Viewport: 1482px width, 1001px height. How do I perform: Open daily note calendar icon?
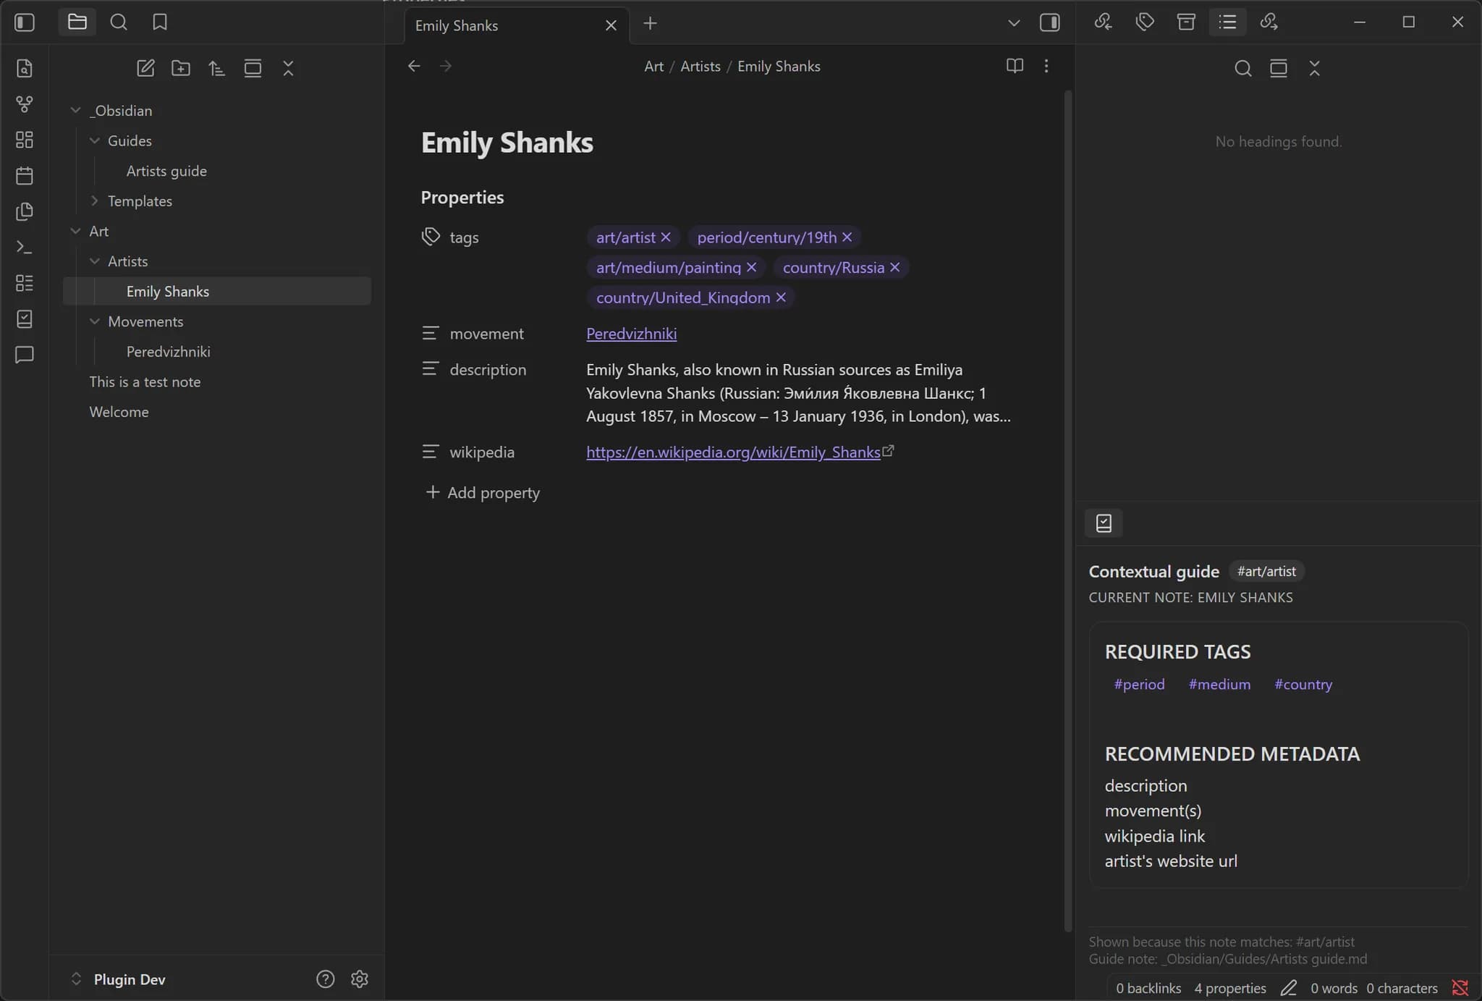pyautogui.click(x=25, y=175)
